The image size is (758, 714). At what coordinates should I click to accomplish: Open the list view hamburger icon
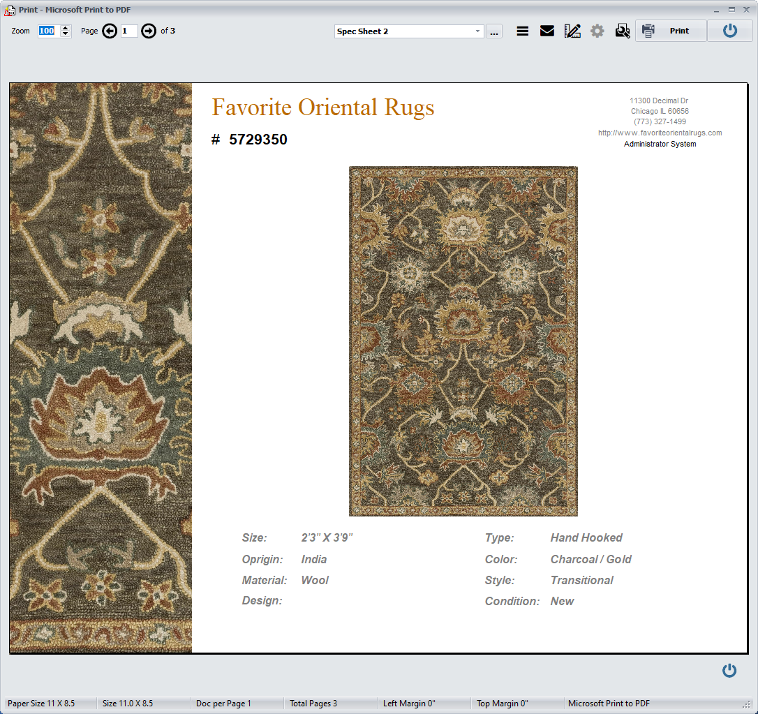[522, 31]
